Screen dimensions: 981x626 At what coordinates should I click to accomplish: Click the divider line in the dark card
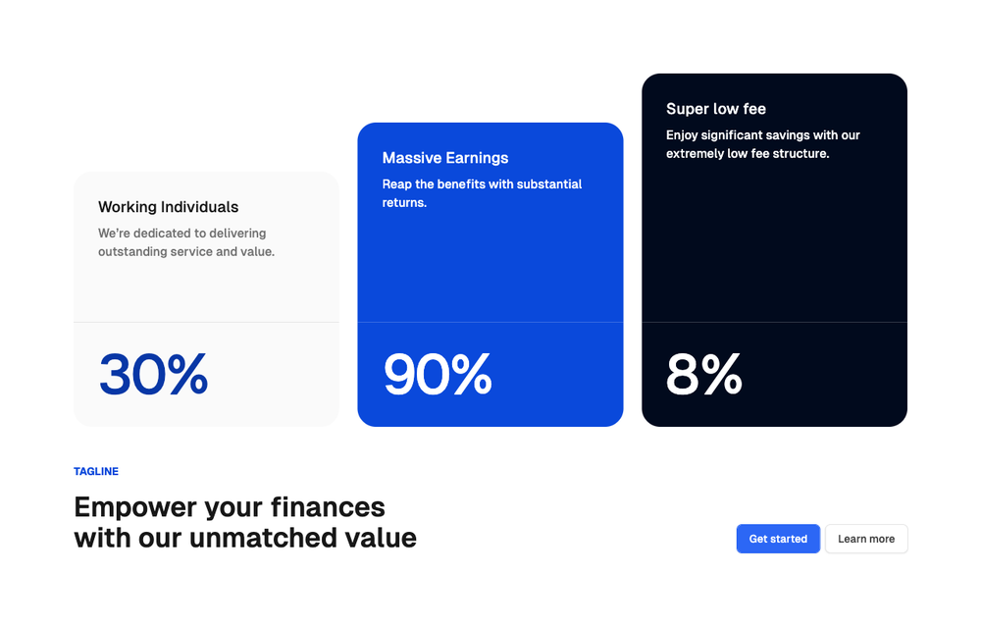click(x=774, y=323)
